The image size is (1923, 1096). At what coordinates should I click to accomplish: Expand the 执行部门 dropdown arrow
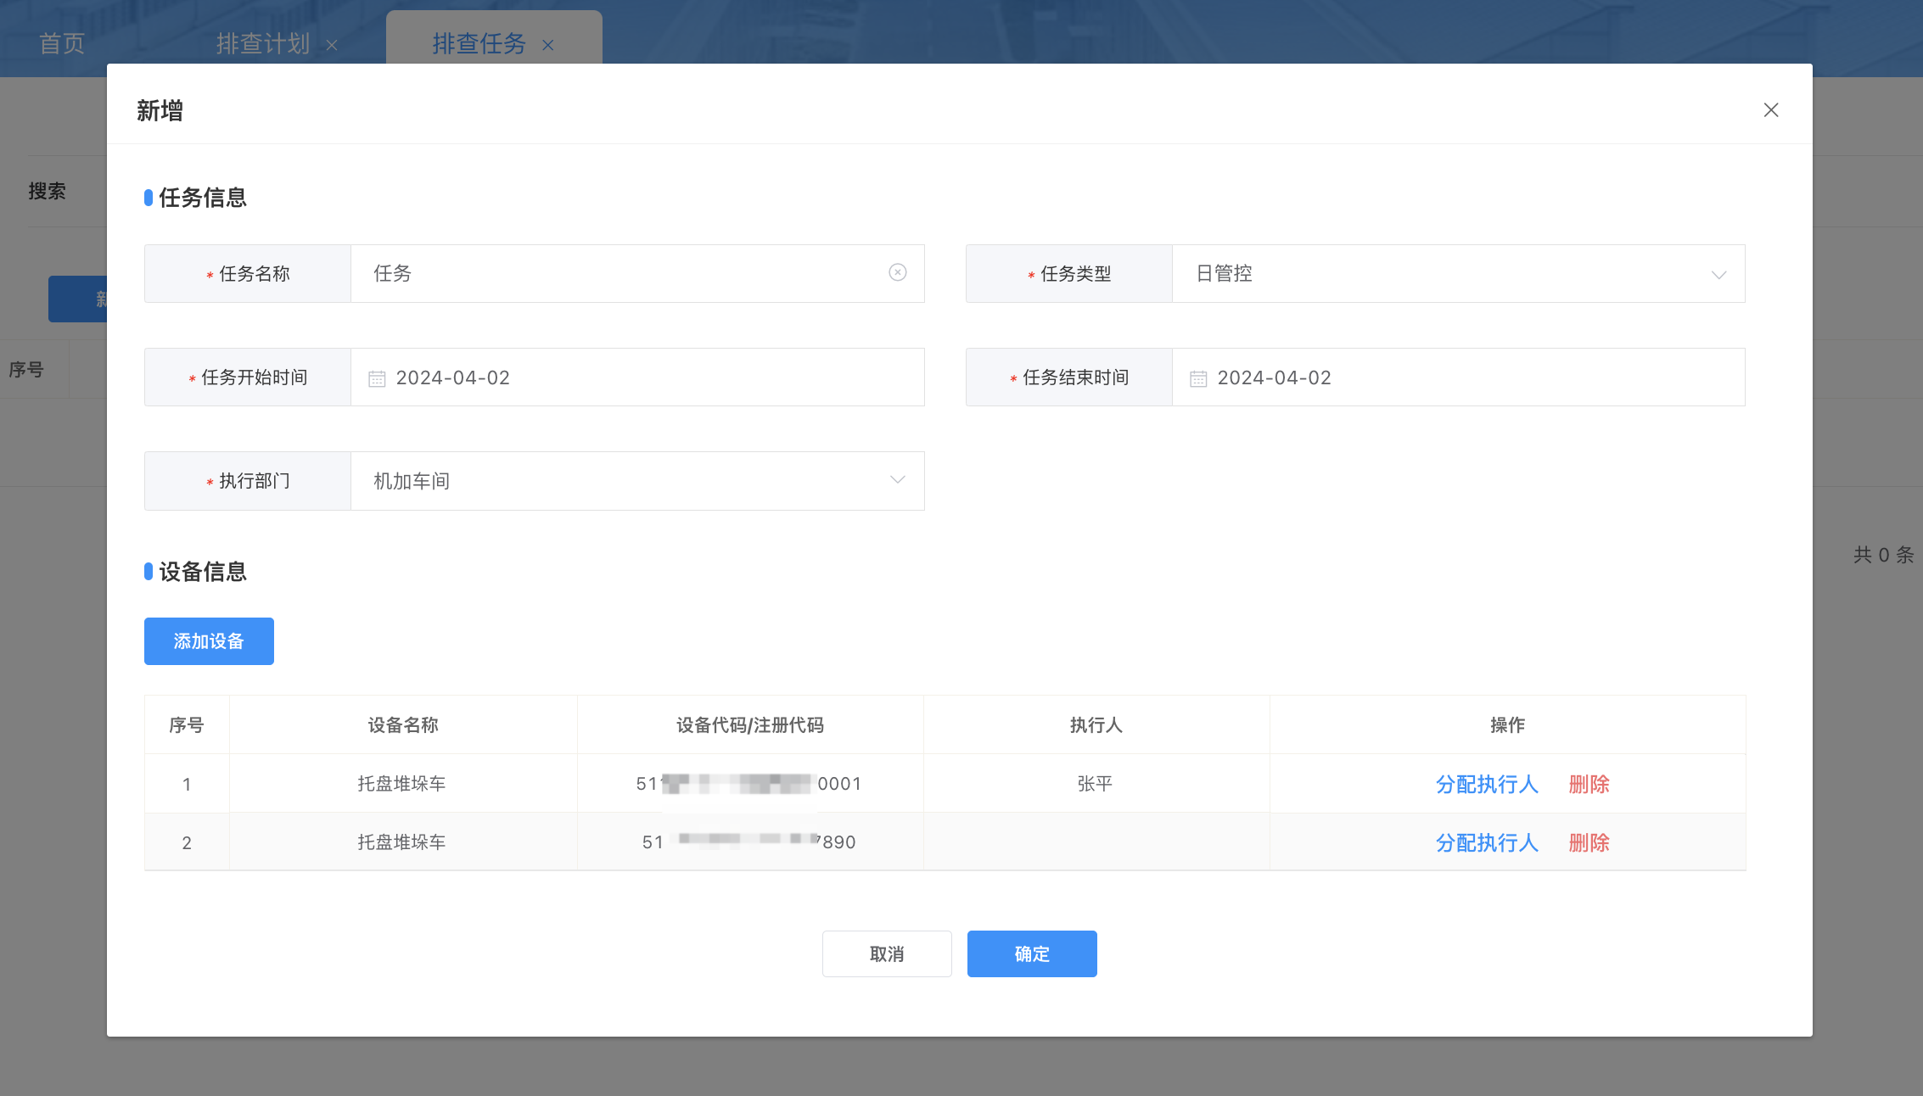click(x=897, y=480)
